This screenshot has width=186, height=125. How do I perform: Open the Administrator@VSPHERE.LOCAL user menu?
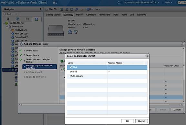142,3
